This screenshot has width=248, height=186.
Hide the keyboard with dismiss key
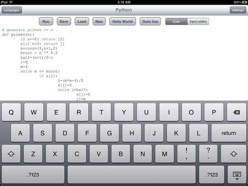[x=237, y=175]
